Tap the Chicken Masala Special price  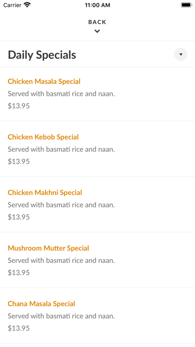click(x=19, y=106)
